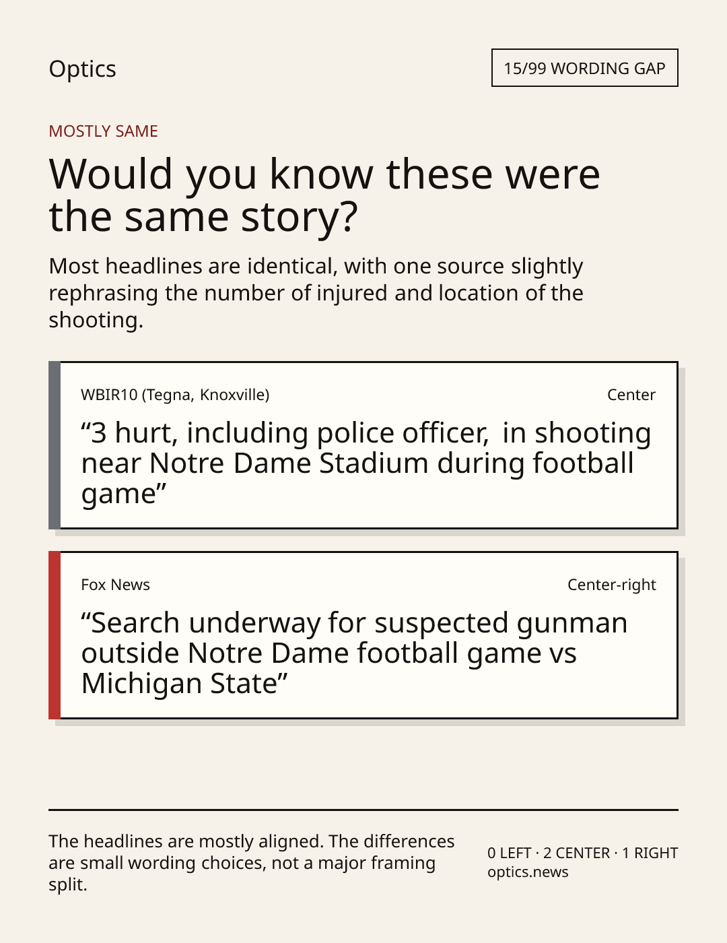Click the horizontal divider line above footer
Image resolution: width=727 pixels, height=943 pixels.
point(363,810)
